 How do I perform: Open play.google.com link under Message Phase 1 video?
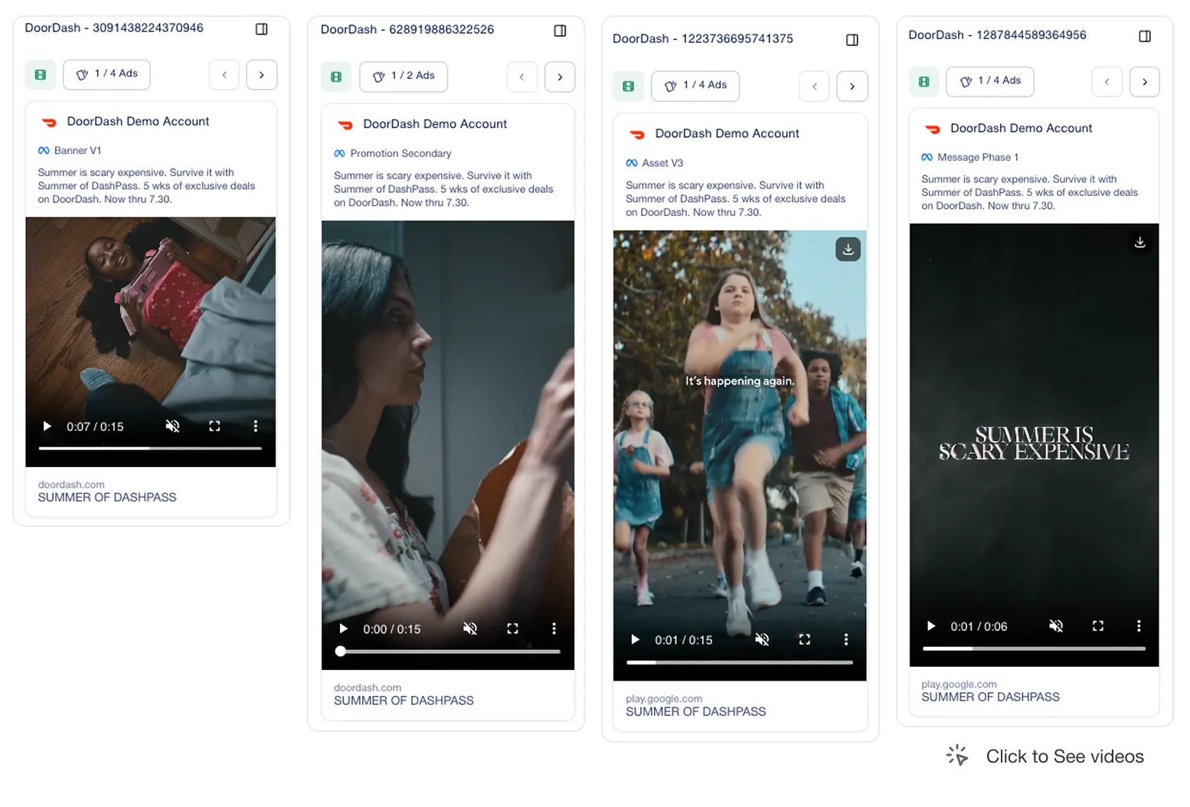[x=959, y=684]
